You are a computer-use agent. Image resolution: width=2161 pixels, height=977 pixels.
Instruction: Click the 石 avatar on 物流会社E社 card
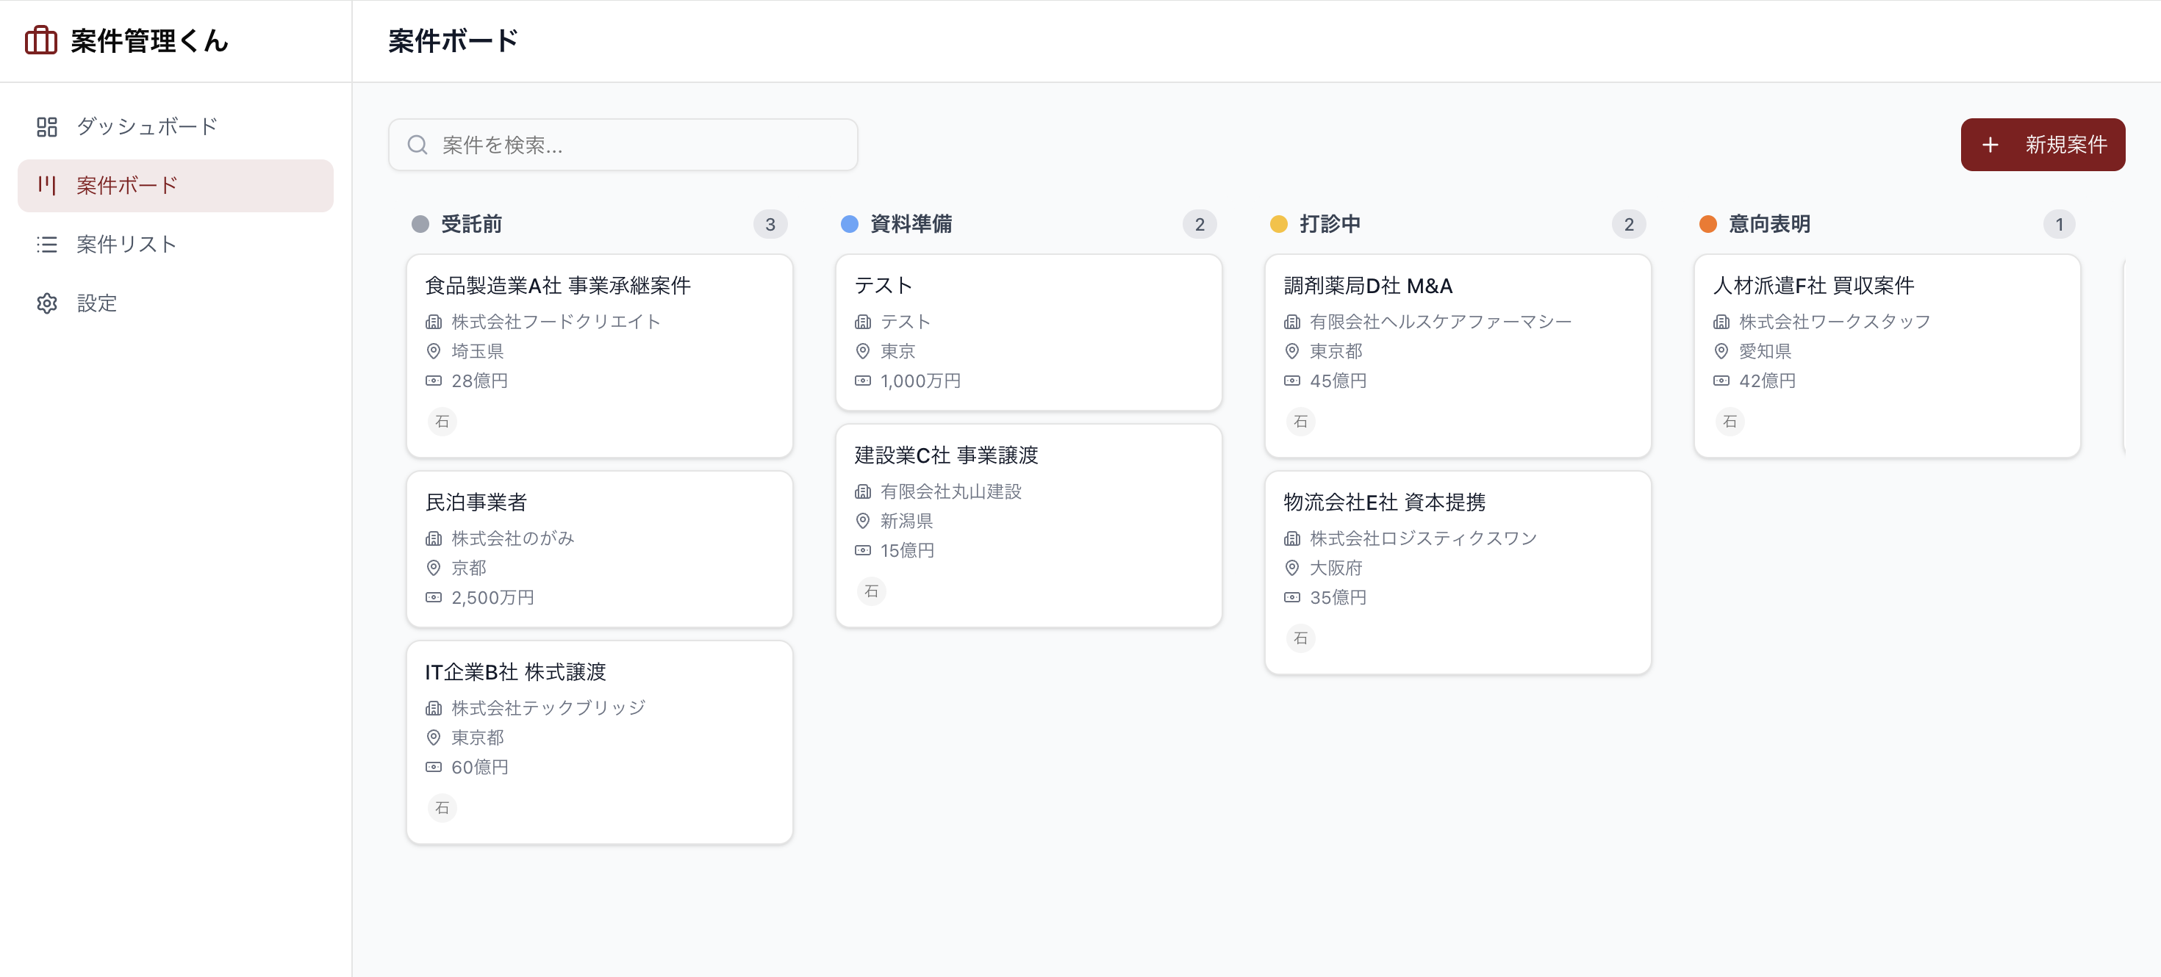click(x=1300, y=638)
